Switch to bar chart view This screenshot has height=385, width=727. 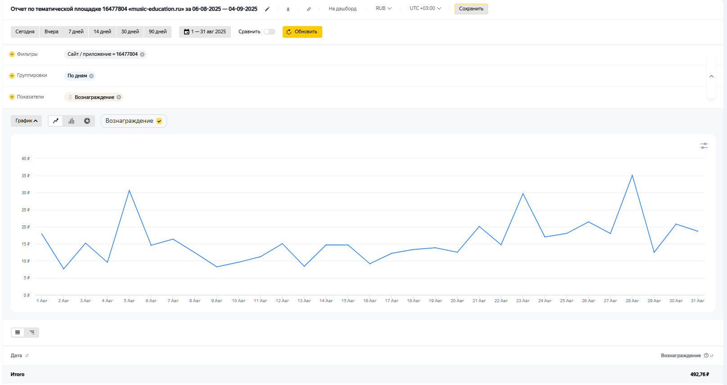pos(72,121)
